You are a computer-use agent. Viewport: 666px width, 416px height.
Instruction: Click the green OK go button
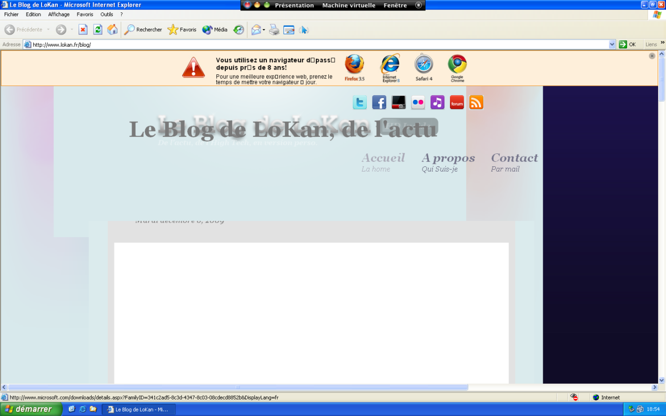627,45
